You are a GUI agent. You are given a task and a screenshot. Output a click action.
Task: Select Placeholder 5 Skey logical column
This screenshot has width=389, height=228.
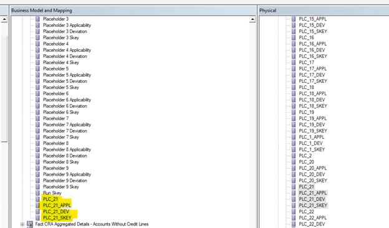pos(61,87)
